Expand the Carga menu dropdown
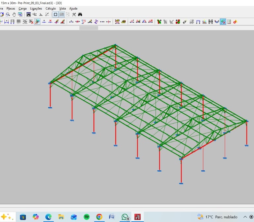254x222 pixels. (22, 8)
